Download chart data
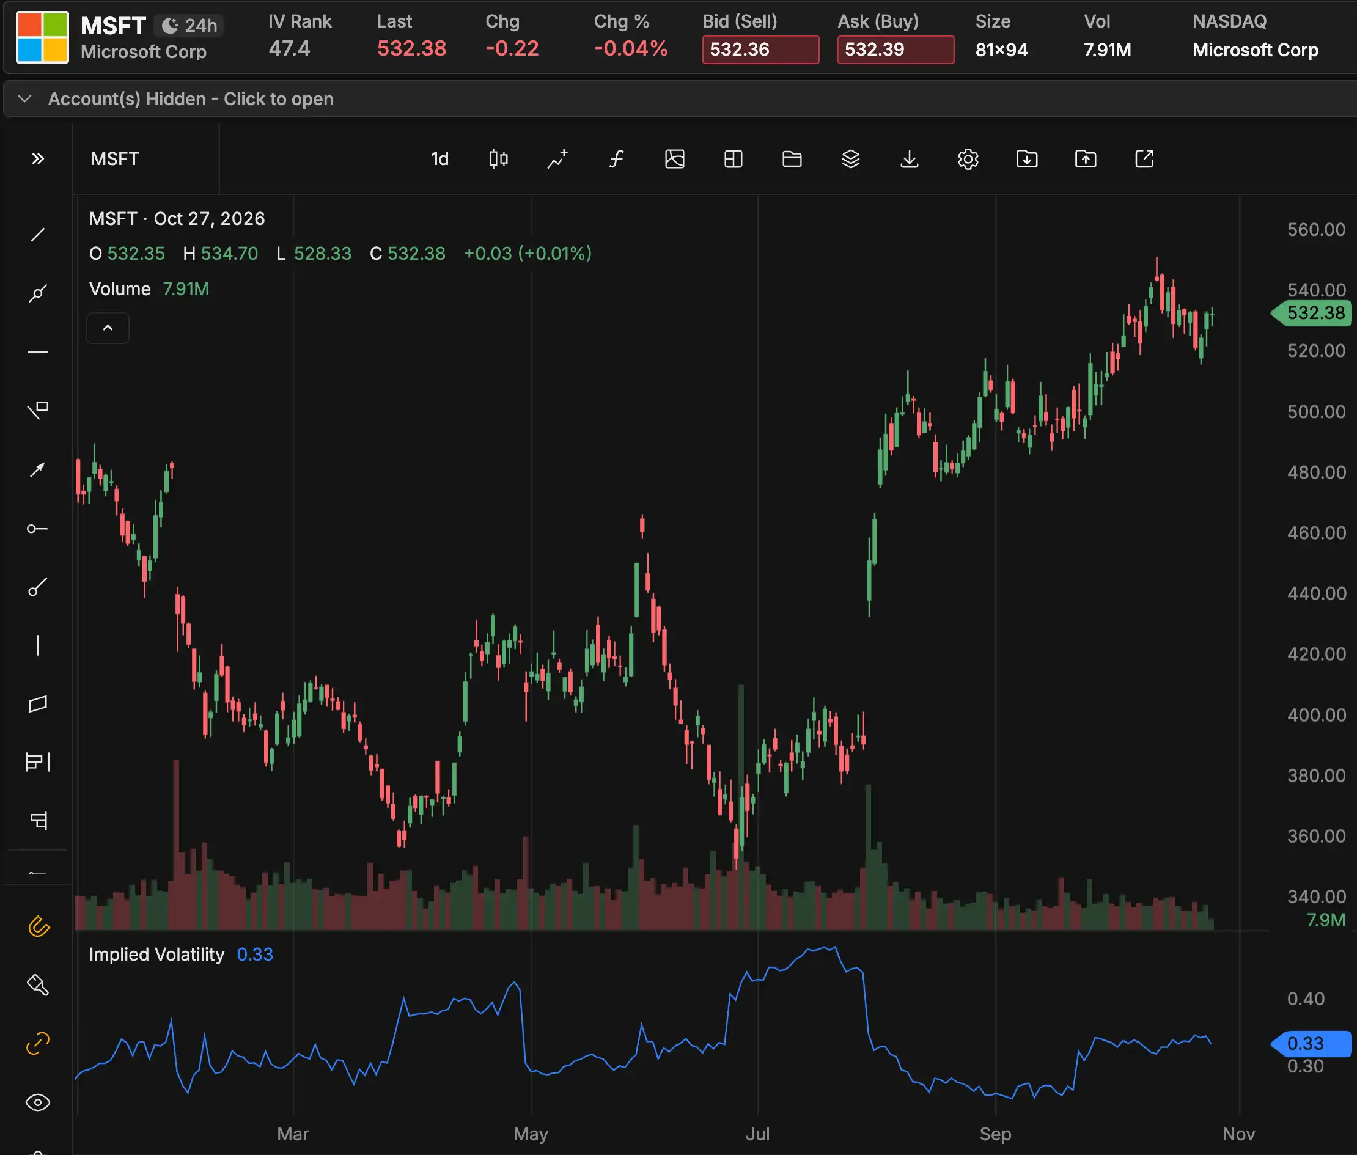This screenshot has height=1155, width=1357. [909, 159]
